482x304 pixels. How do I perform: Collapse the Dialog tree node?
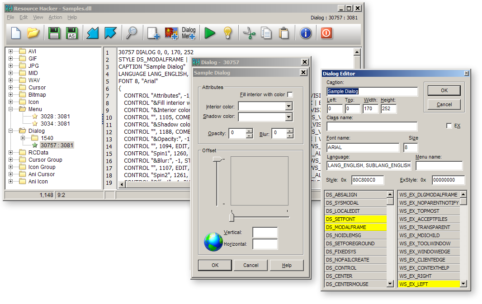[11, 131]
